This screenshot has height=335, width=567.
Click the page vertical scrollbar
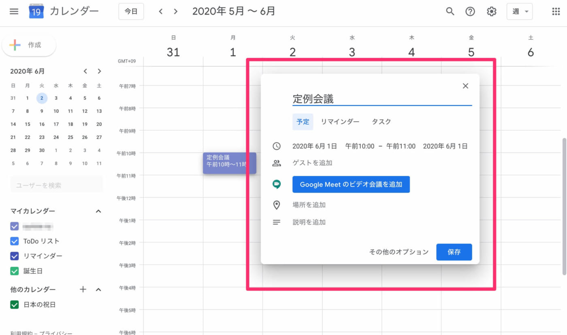tap(565, 207)
